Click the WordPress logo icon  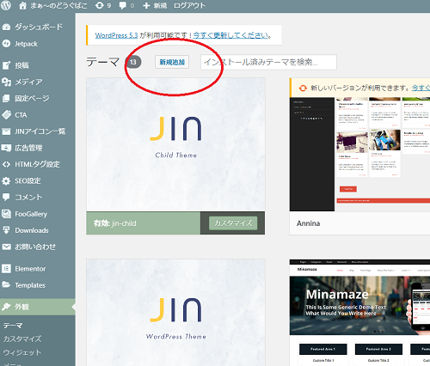pyautogui.click(x=6, y=5)
